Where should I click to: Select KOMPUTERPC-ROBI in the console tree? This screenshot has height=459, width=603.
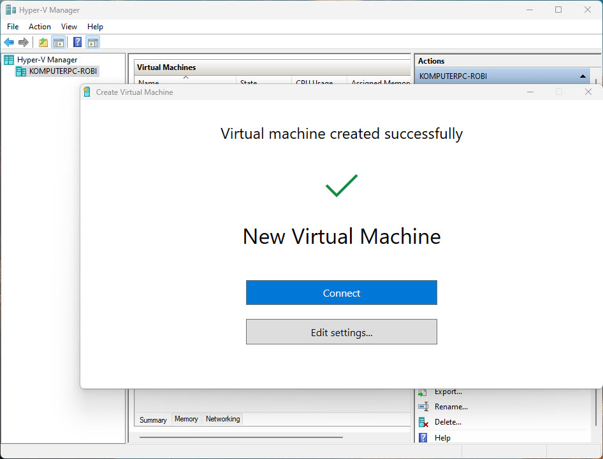tap(61, 71)
